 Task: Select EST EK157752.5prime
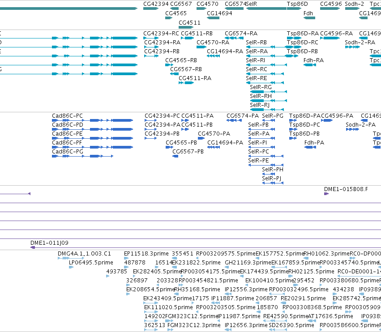click(x=280, y=254)
